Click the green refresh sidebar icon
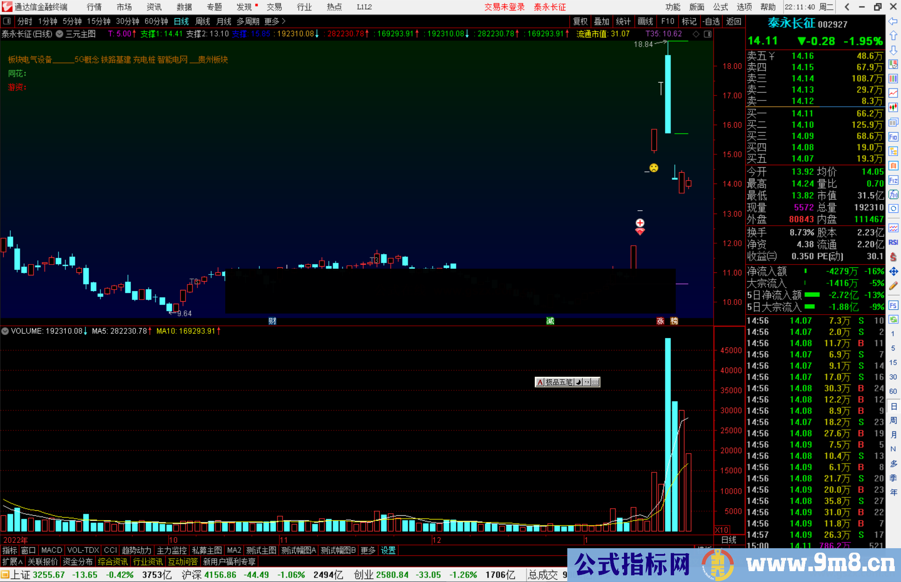The image size is (901, 582). coord(893,320)
